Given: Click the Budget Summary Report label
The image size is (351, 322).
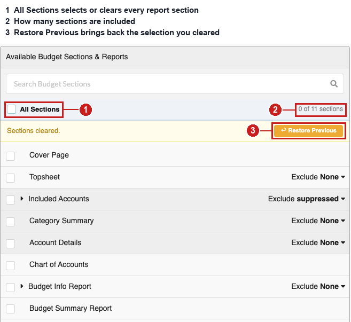Looking at the screenshot, I should (71, 309).
